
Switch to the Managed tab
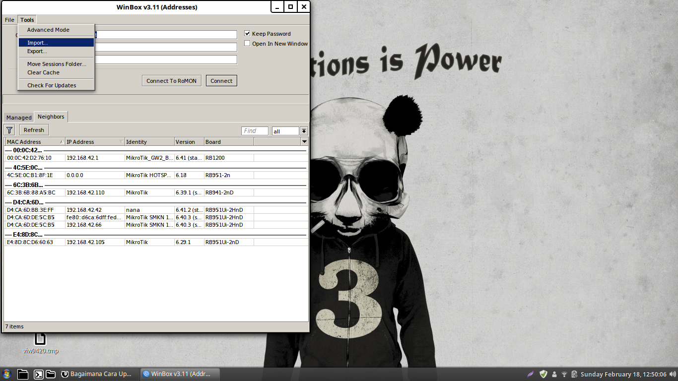coord(19,118)
